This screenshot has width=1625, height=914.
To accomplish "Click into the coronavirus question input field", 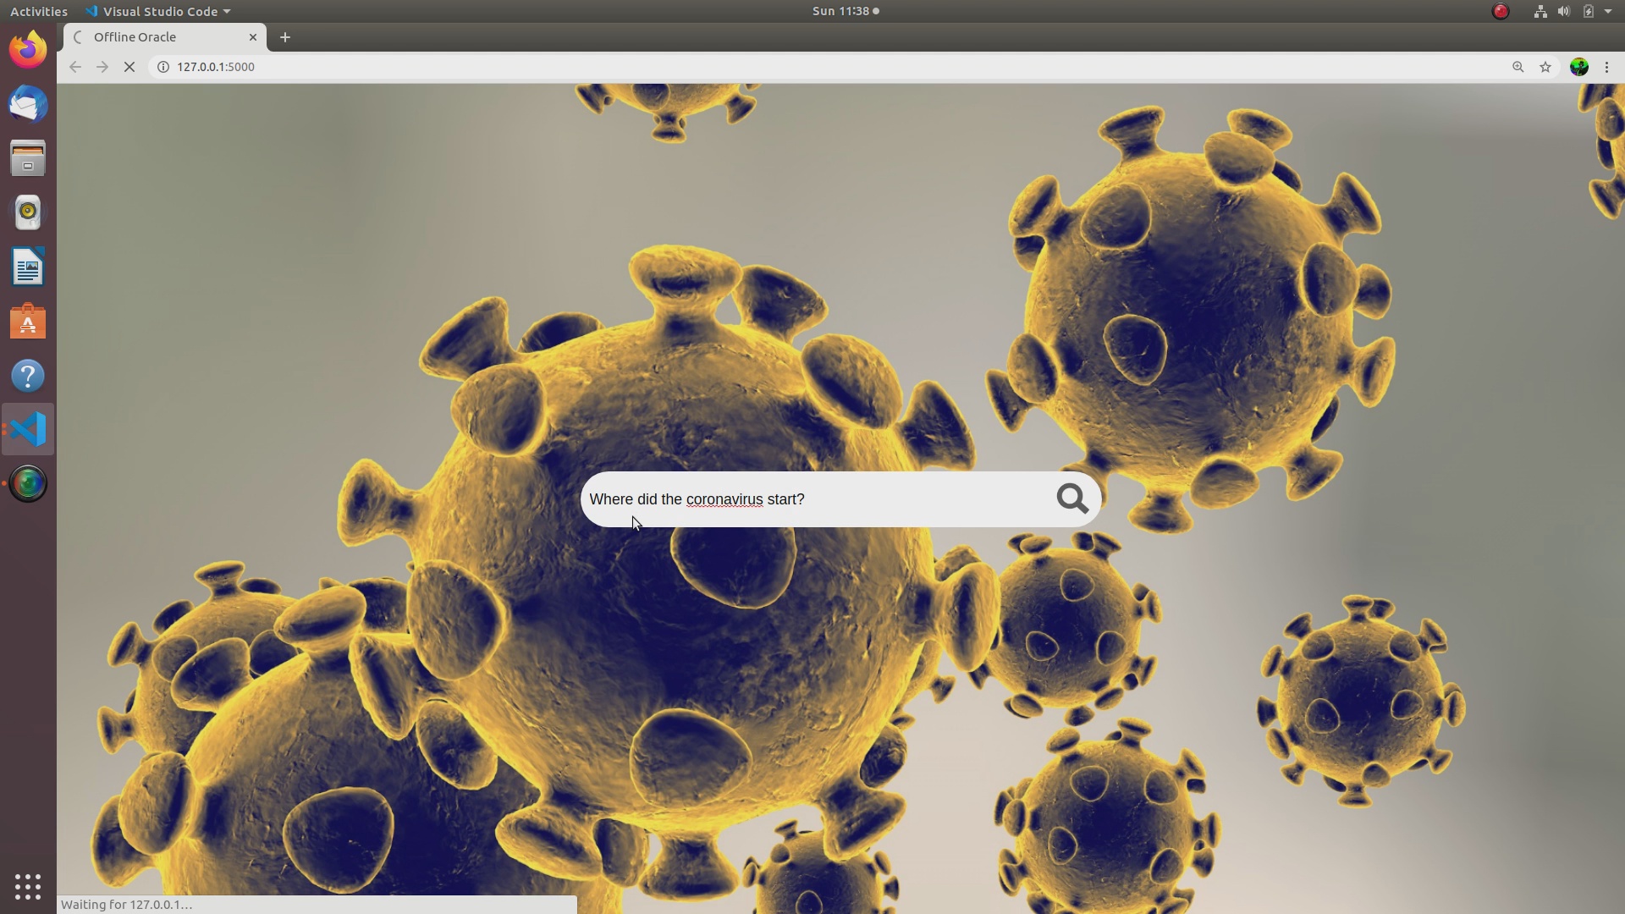I will click(812, 499).
